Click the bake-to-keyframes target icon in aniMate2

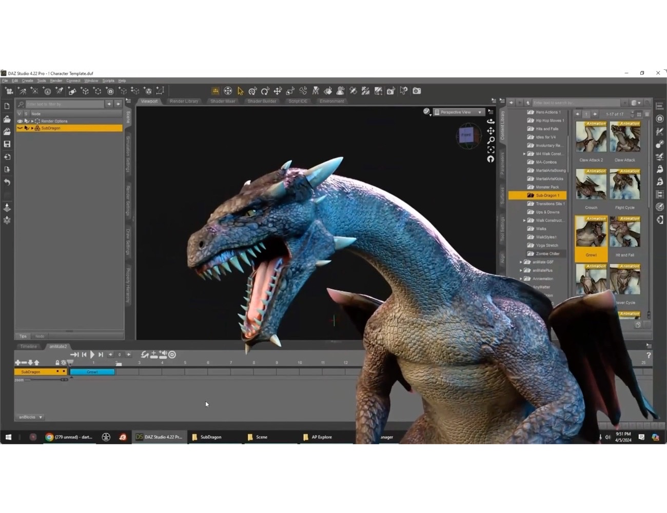[x=171, y=354]
